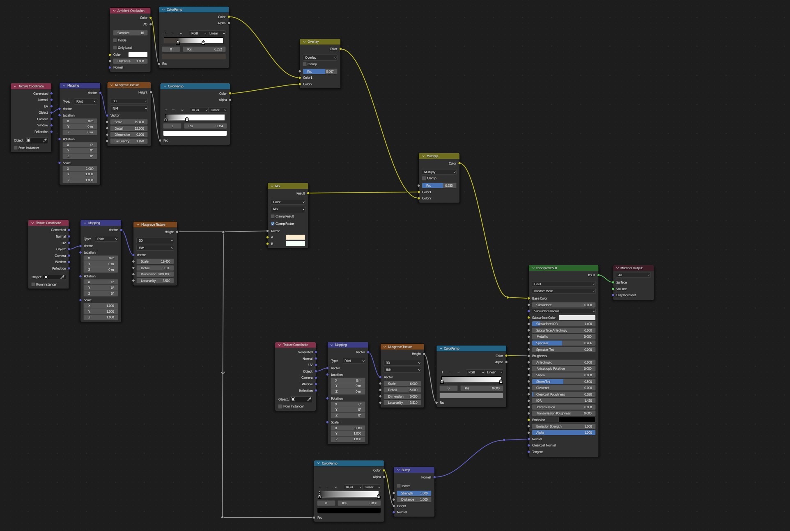The width and height of the screenshot is (790, 531).
Task: Collapse the Overlay mix node
Action: pyautogui.click(x=304, y=41)
